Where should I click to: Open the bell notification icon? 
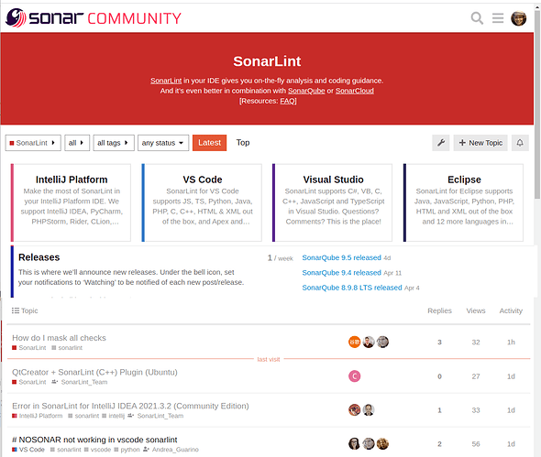[520, 143]
